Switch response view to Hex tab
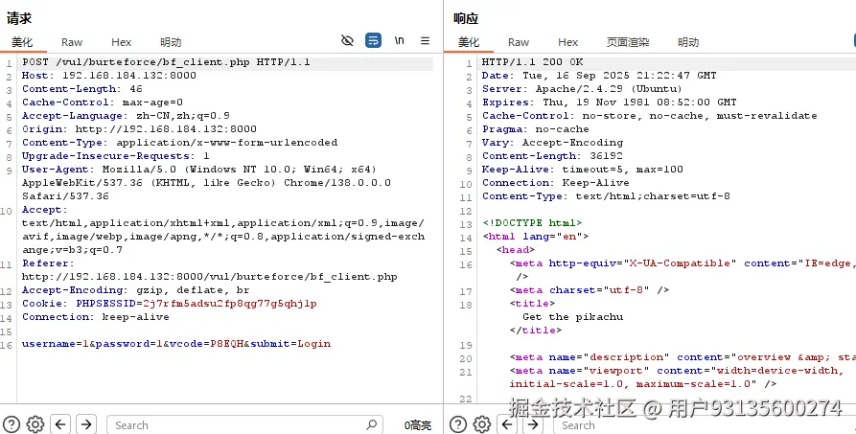 pyautogui.click(x=567, y=42)
